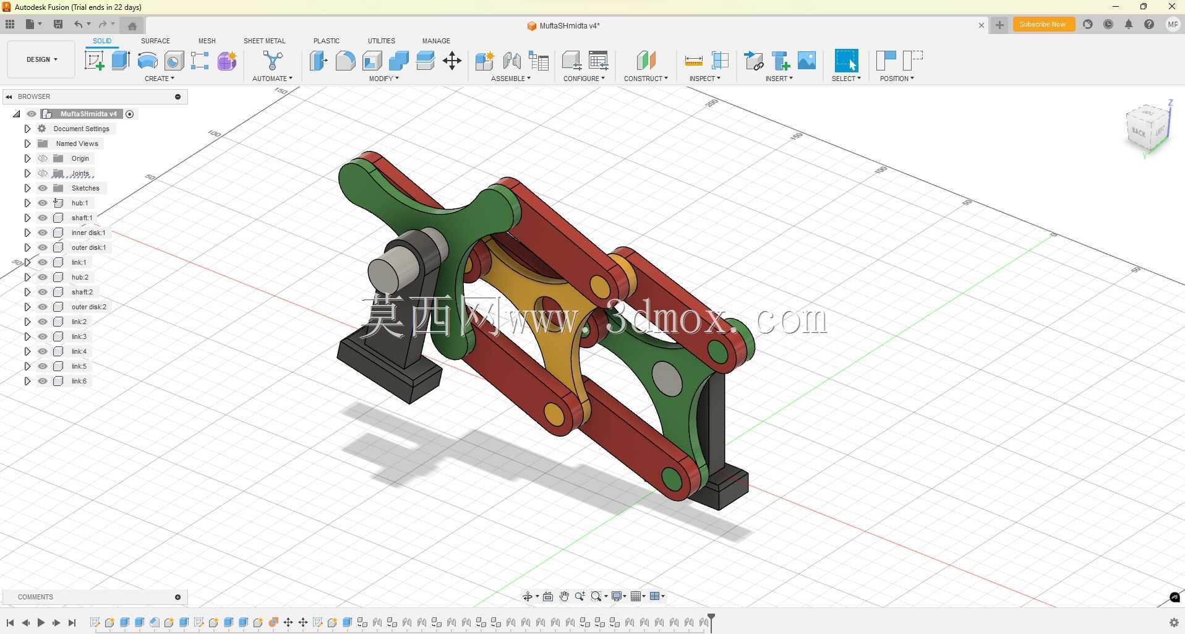Select the Pan hand tool
Screen dimensions: 1185x634
[564, 596]
